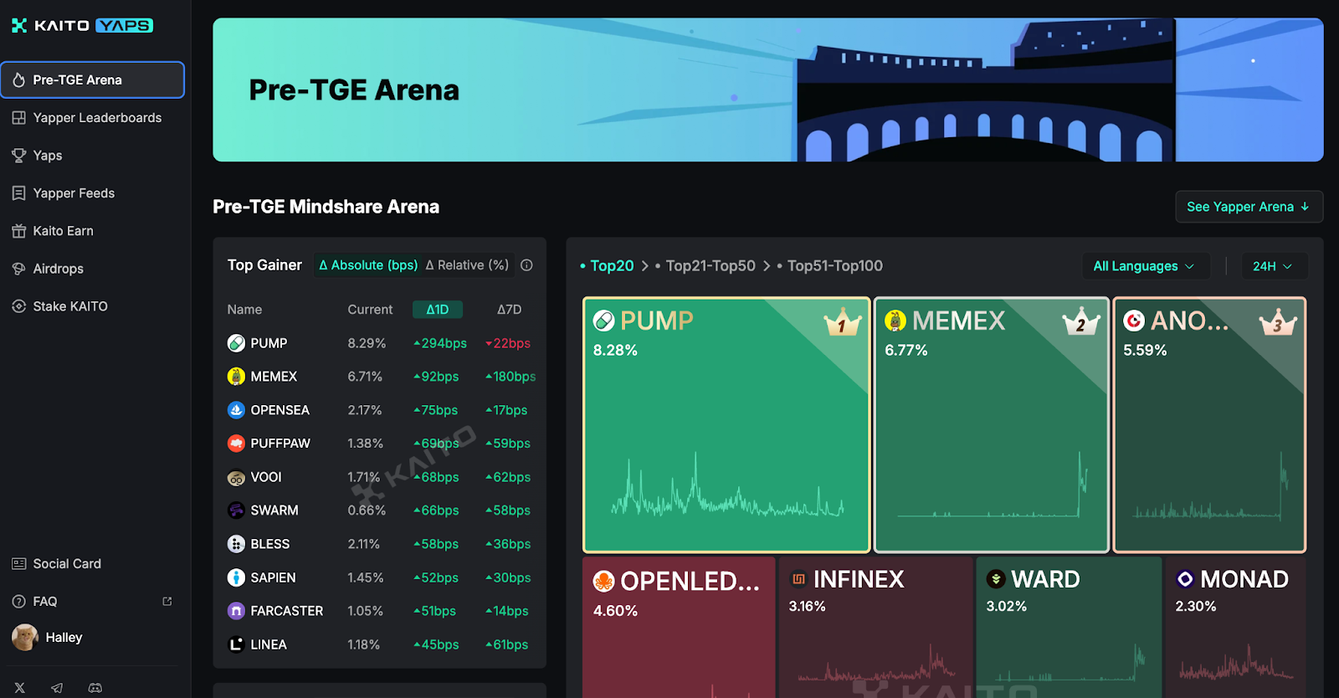Click Halley username

(64, 638)
